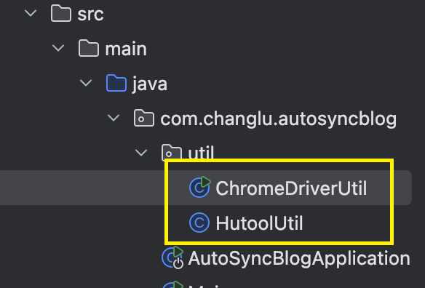This screenshot has height=288, width=425.
Task: Open the ChromeDriverUtil class
Action: tap(291, 188)
